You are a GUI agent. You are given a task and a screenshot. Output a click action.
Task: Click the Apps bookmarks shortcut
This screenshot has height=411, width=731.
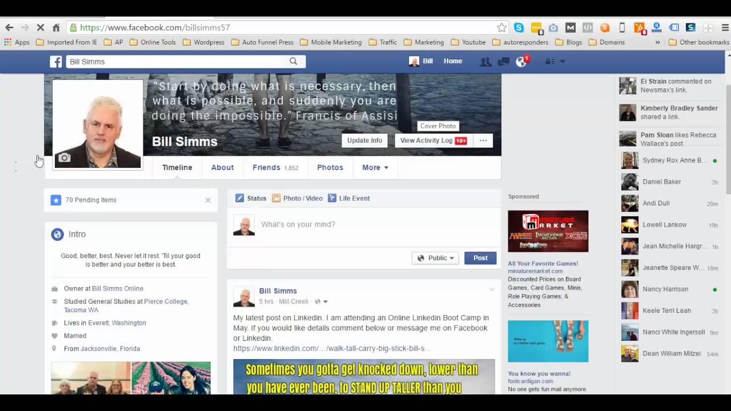[x=17, y=42]
